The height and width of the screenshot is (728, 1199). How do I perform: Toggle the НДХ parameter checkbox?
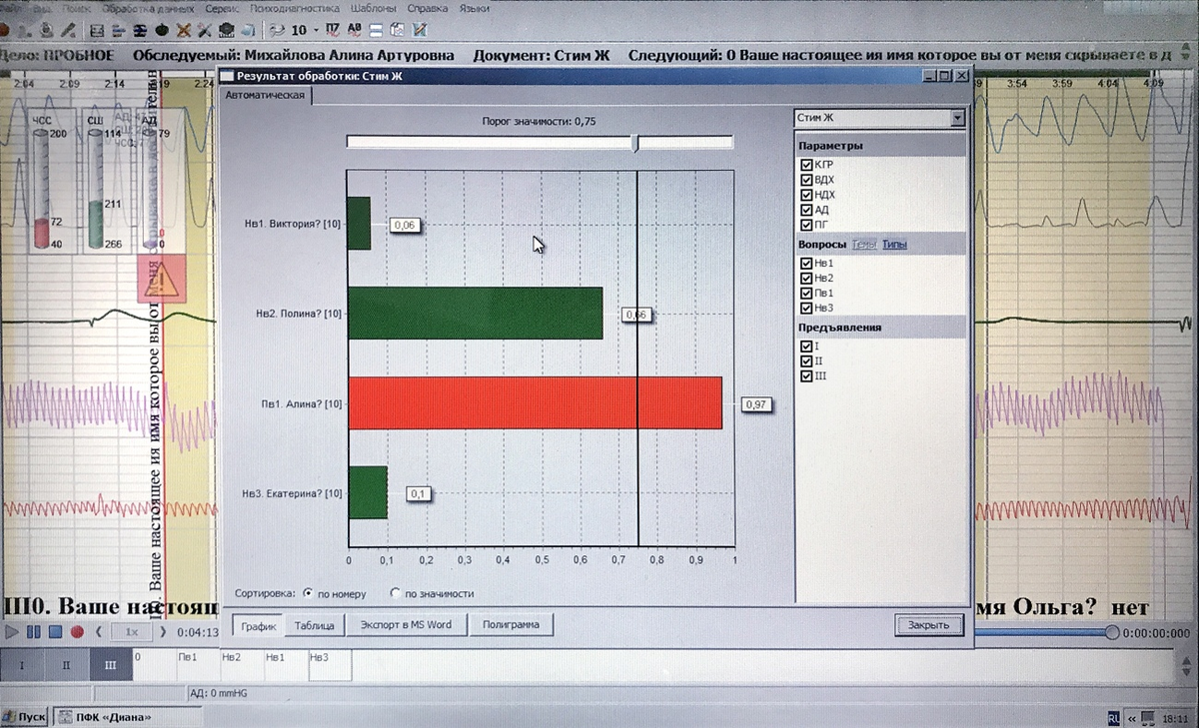coord(806,195)
